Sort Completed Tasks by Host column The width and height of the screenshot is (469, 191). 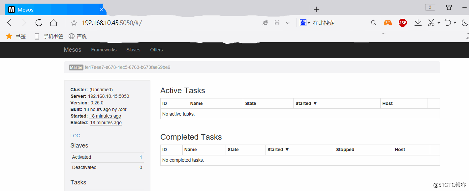[400, 150]
